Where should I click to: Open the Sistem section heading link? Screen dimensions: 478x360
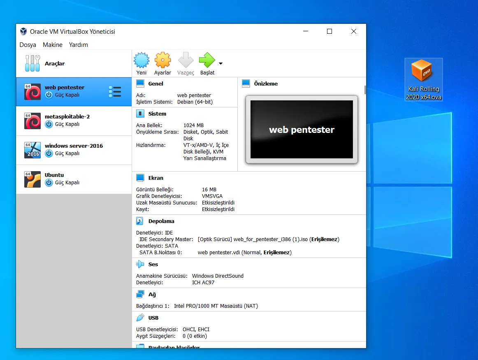(x=157, y=114)
